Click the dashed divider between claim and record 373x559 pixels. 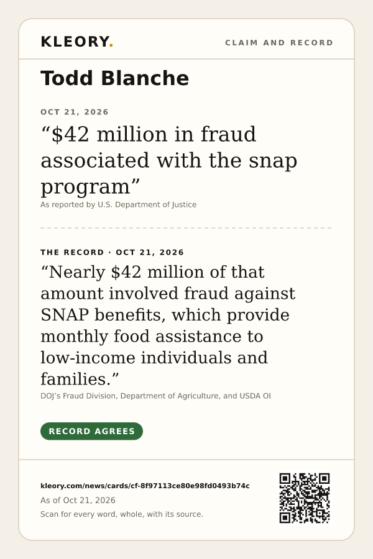(186, 228)
